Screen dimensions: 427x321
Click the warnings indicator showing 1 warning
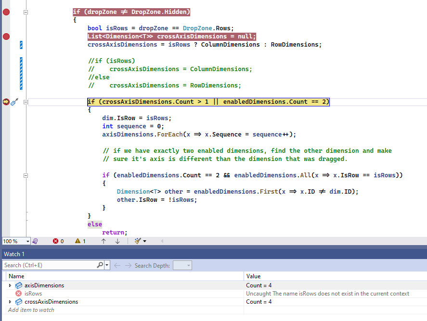[81, 241]
